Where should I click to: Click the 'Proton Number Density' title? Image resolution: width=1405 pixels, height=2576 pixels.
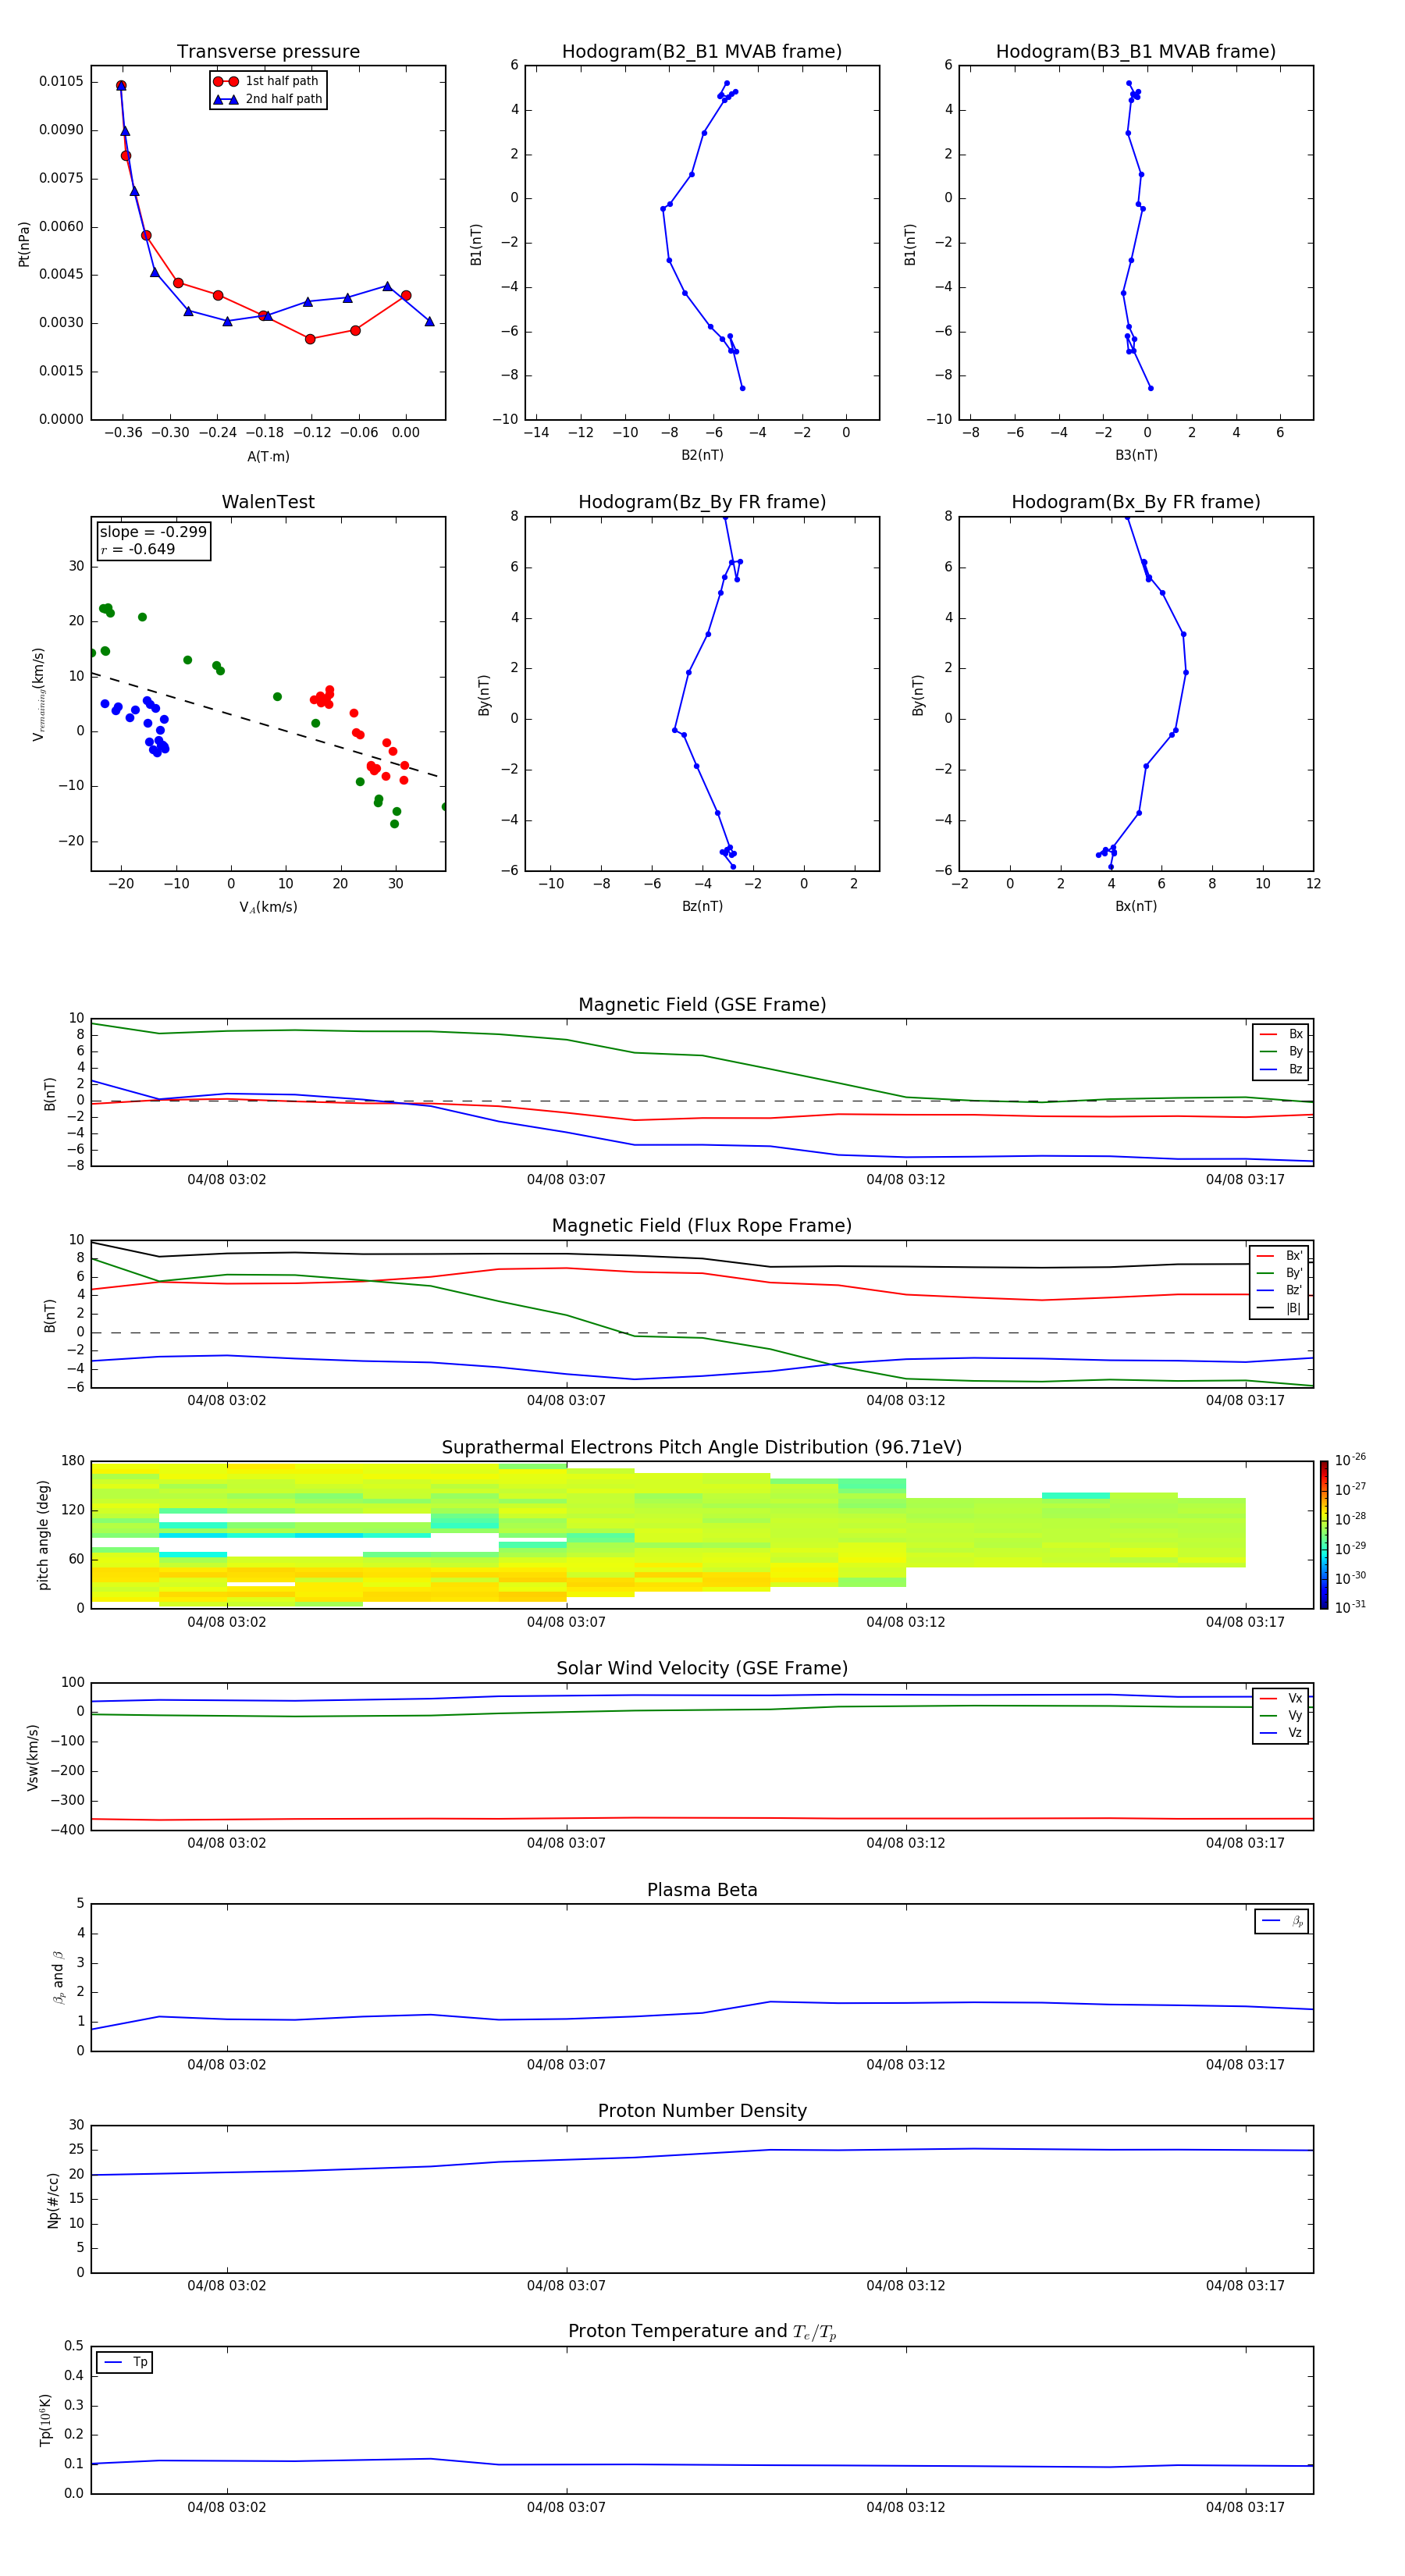tap(702, 2111)
